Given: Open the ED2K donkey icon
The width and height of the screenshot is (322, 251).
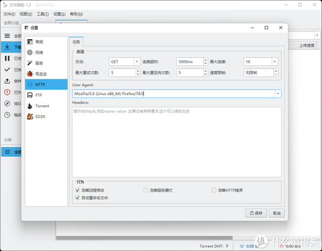Looking at the screenshot, I should (30, 116).
